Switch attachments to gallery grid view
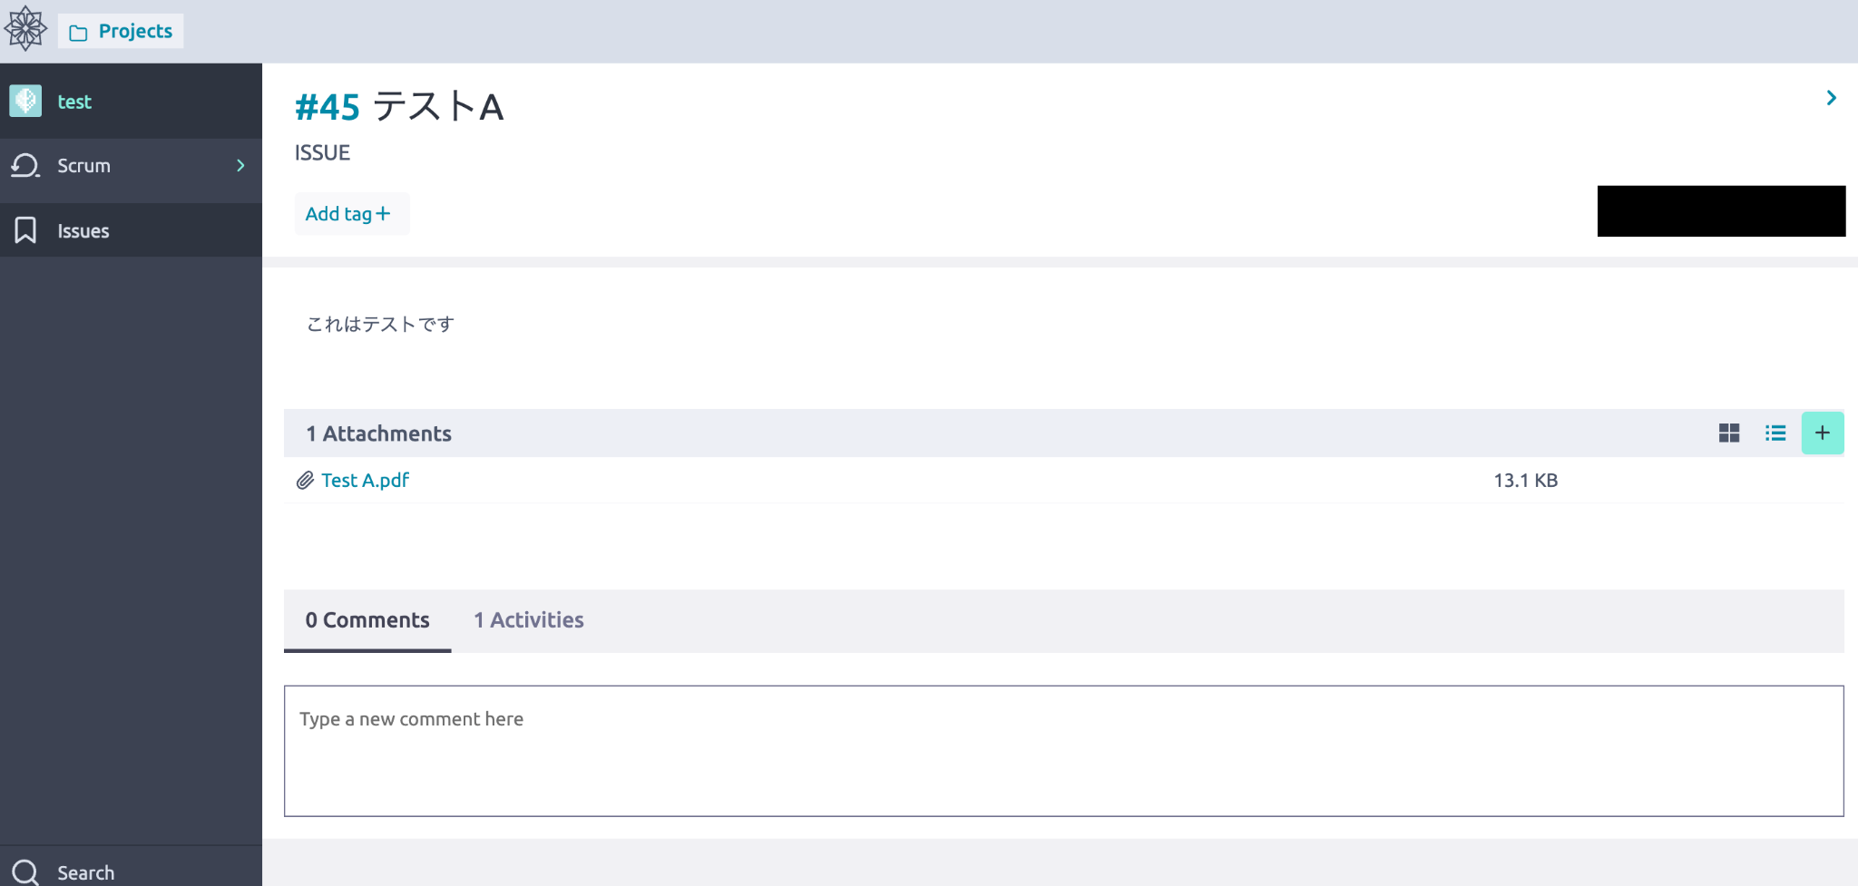The height and width of the screenshot is (886, 1858). coord(1729,433)
